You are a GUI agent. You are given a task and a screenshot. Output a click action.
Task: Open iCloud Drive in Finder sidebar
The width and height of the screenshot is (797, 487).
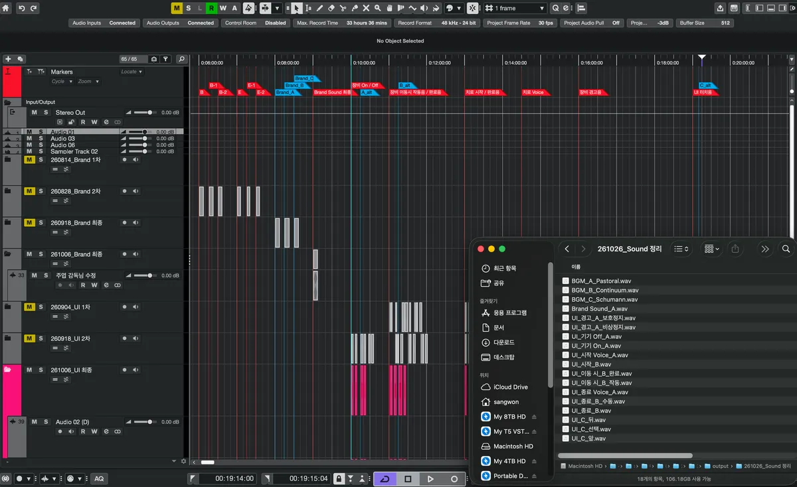(x=510, y=387)
